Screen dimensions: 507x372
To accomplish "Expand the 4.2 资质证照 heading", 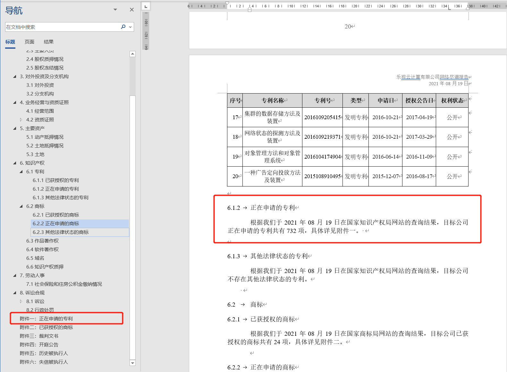I will click(x=21, y=120).
